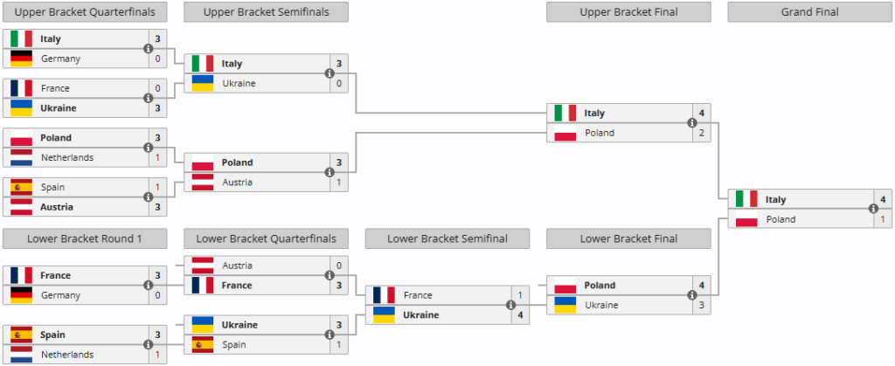Show details icon for Poland vs Netherlands match

coord(148,148)
